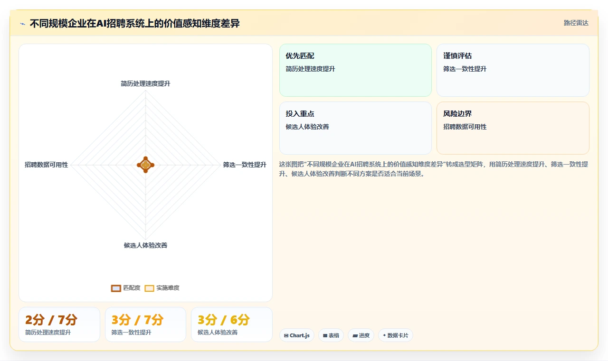Image resolution: width=608 pixels, height=361 pixels.
Task: Click the 匹配度 legend color box
Action: click(116, 288)
